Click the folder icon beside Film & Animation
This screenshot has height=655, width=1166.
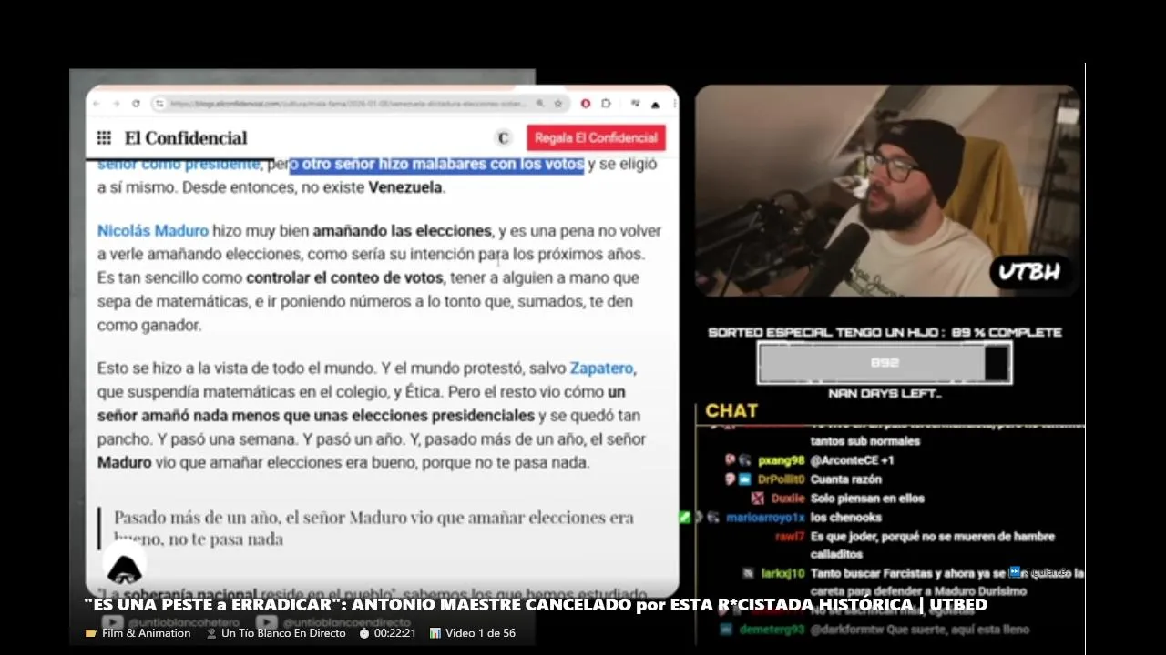90,633
